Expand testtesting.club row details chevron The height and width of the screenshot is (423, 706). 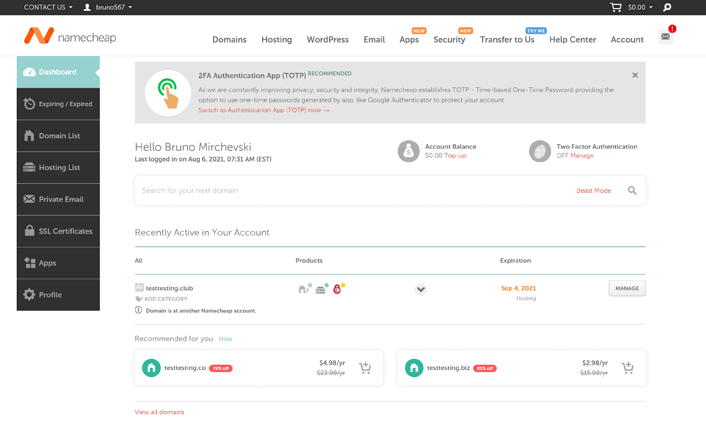click(421, 289)
